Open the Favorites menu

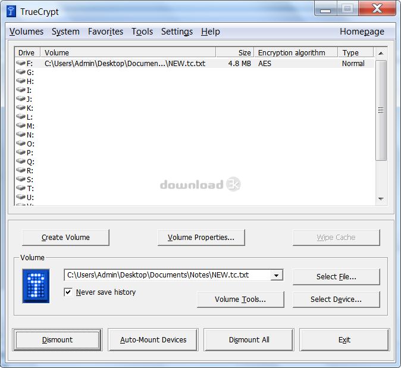(x=105, y=32)
